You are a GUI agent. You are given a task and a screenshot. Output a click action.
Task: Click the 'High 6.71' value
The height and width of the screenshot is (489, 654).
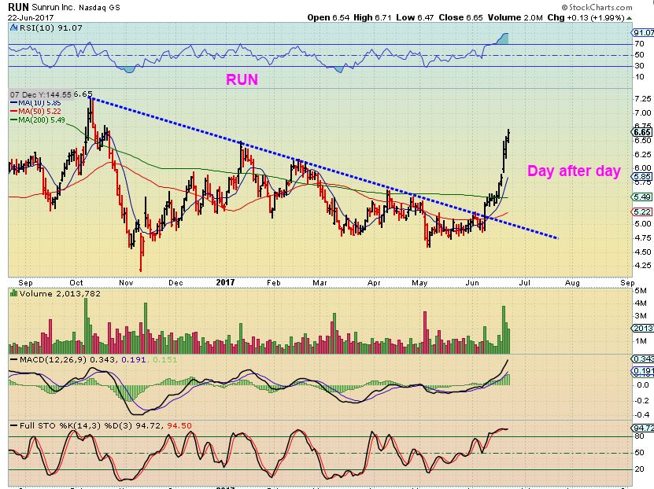[372, 17]
